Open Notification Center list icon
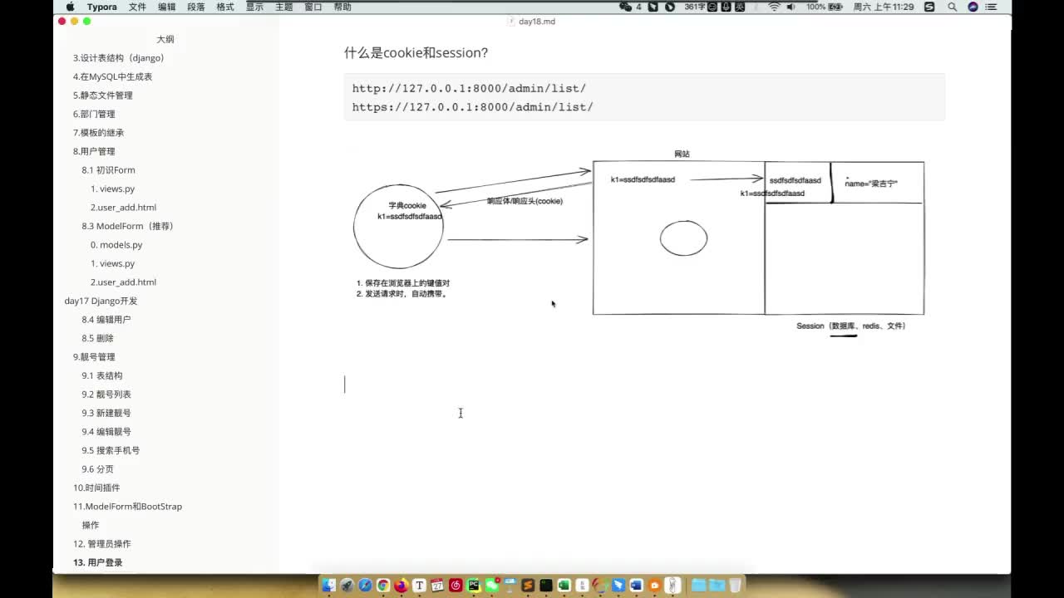The image size is (1064, 598). click(992, 7)
